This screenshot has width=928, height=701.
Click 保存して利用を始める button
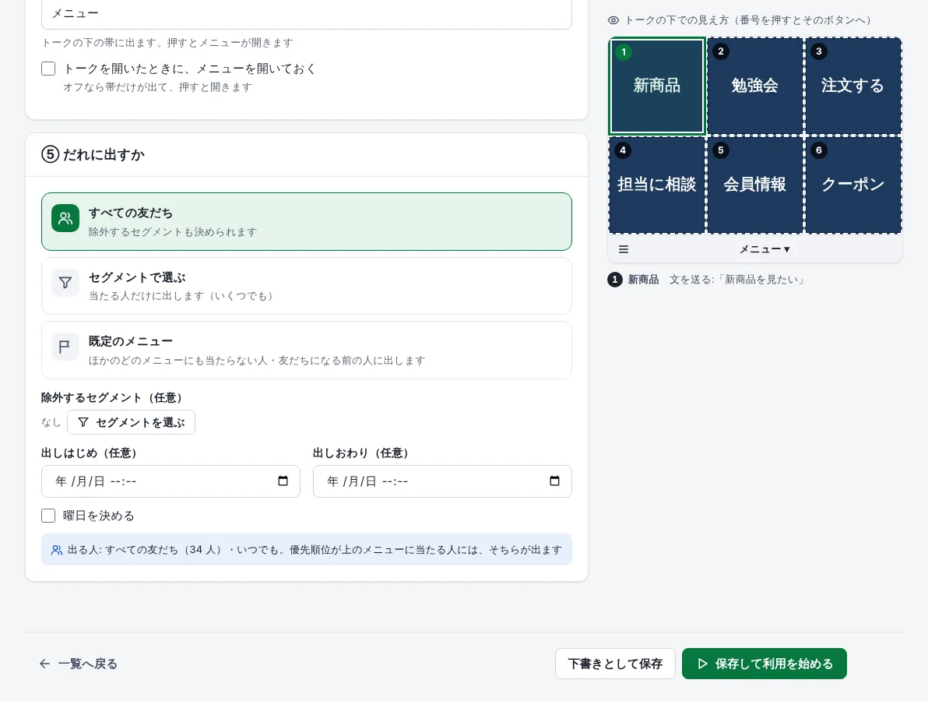pos(764,664)
